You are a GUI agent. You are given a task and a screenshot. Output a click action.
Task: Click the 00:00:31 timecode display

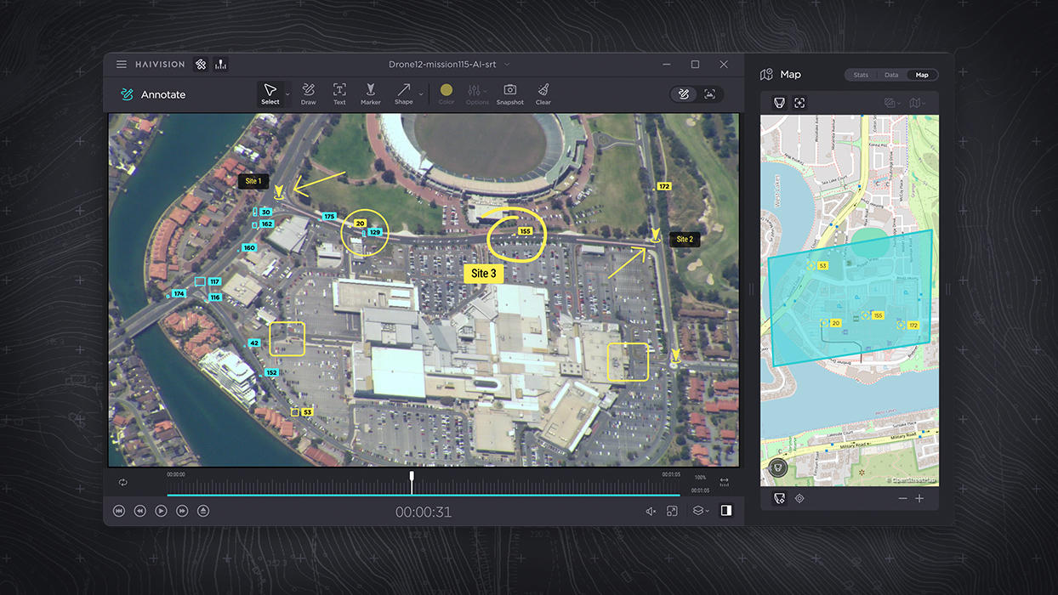click(x=424, y=512)
